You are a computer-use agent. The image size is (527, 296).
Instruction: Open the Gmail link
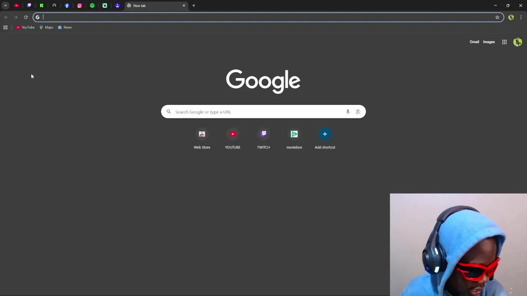tap(474, 42)
